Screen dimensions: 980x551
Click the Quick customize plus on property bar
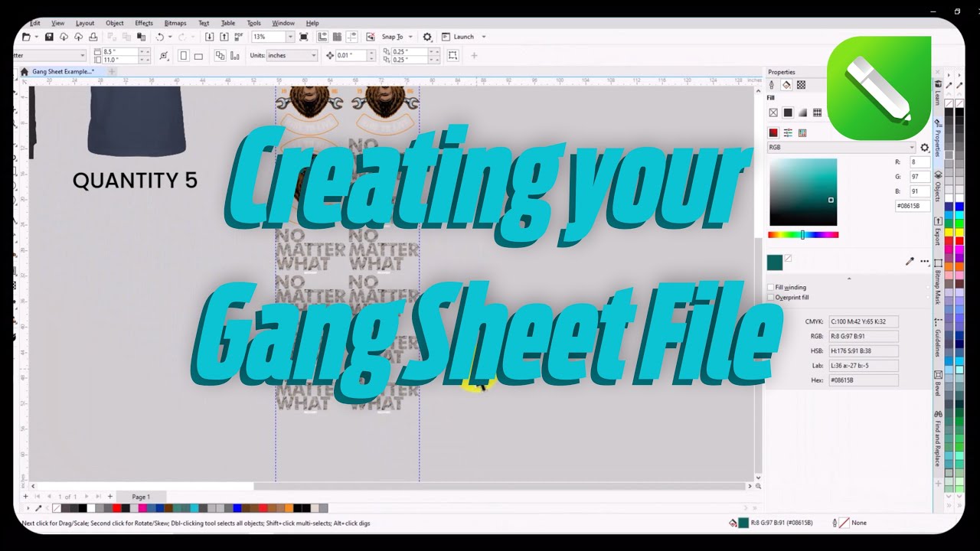pos(474,56)
